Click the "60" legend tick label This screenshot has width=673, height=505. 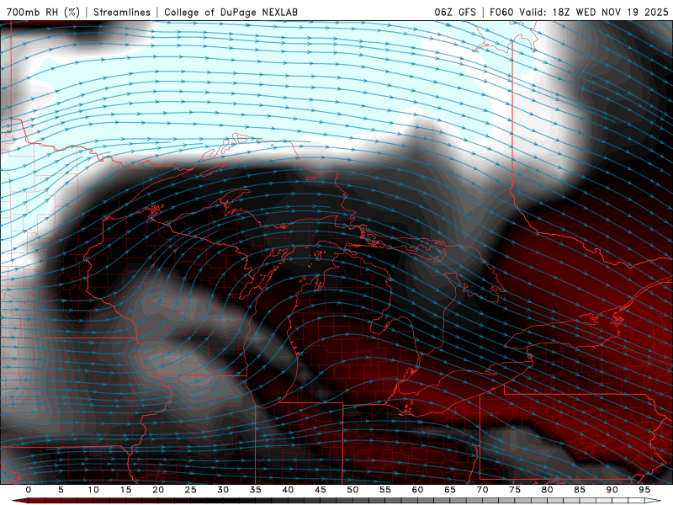click(417, 490)
